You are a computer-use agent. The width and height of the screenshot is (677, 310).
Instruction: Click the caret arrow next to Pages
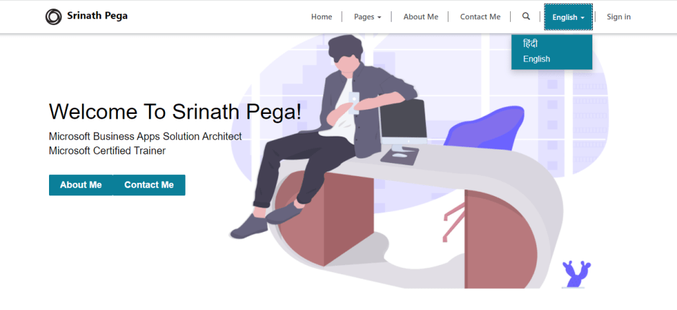tap(379, 17)
